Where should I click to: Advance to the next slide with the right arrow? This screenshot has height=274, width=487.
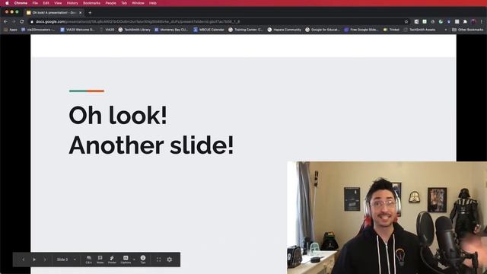[x=45, y=260]
